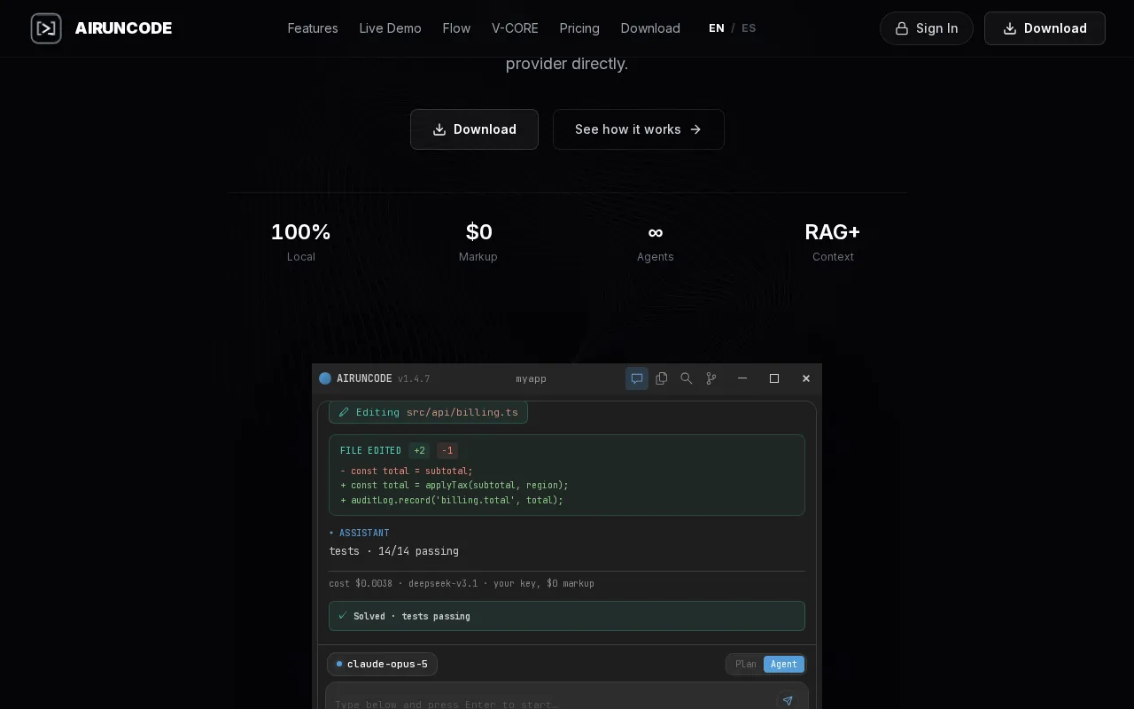1134x709 pixels.
Task: Click the -1 deletions badge
Action: [447, 450]
